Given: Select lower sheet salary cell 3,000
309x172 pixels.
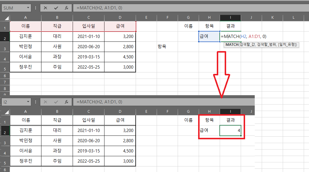Looking at the screenshot, I should (120, 161).
